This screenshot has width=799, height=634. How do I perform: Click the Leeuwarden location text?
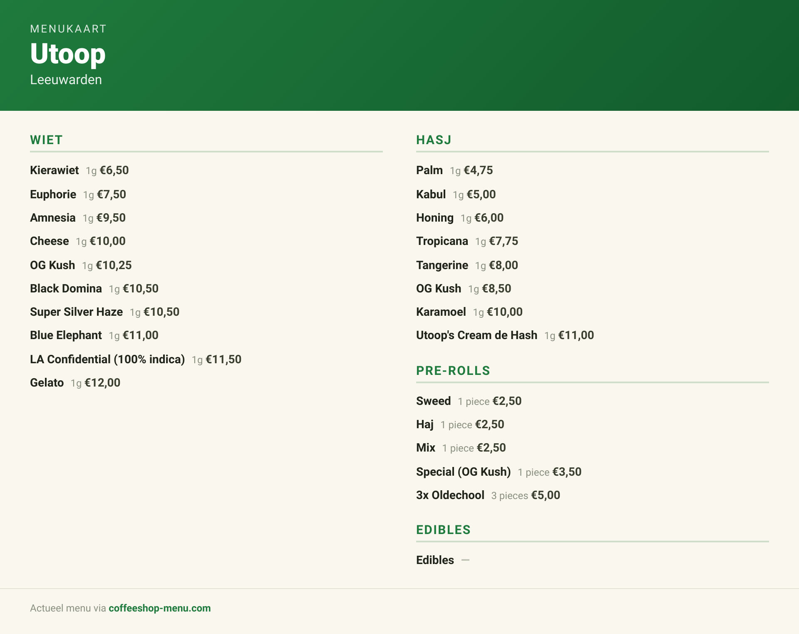(66, 80)
